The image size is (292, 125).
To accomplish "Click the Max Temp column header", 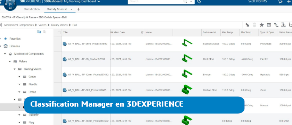I will click(x=227, y=32).
